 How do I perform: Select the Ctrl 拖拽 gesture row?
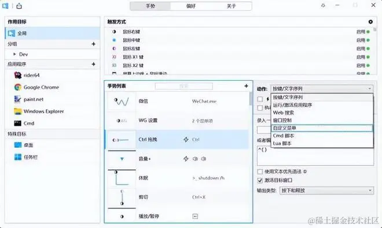[x=177, y=140]
